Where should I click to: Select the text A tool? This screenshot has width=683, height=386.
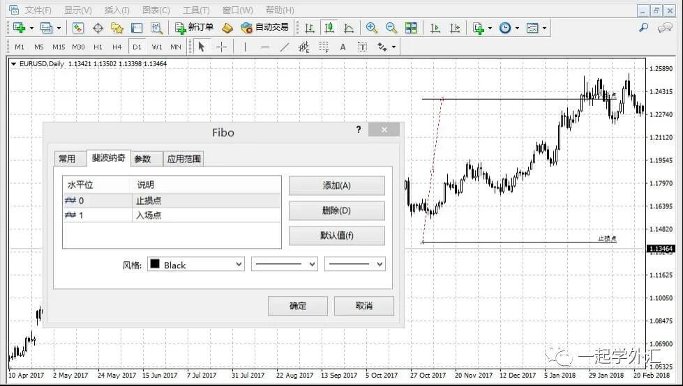coord(343,47)
